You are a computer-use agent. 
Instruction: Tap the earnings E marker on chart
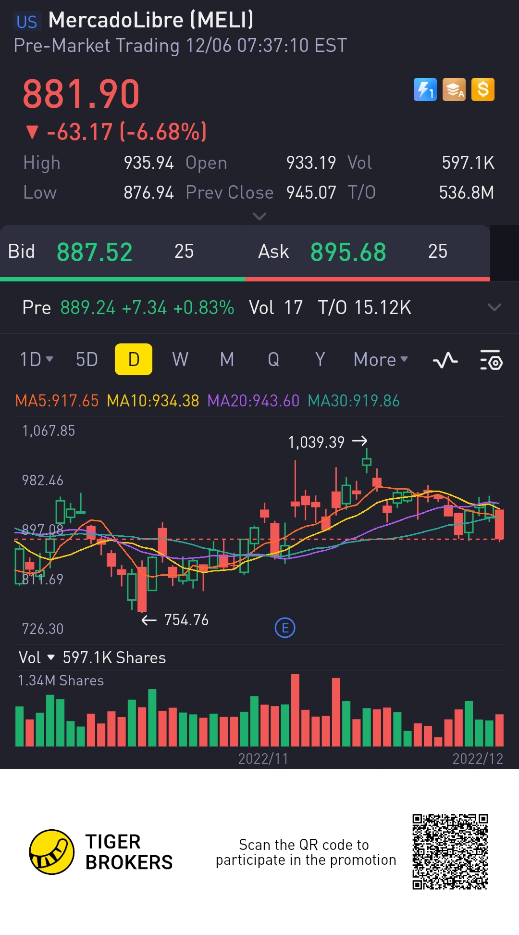[285, 628]
